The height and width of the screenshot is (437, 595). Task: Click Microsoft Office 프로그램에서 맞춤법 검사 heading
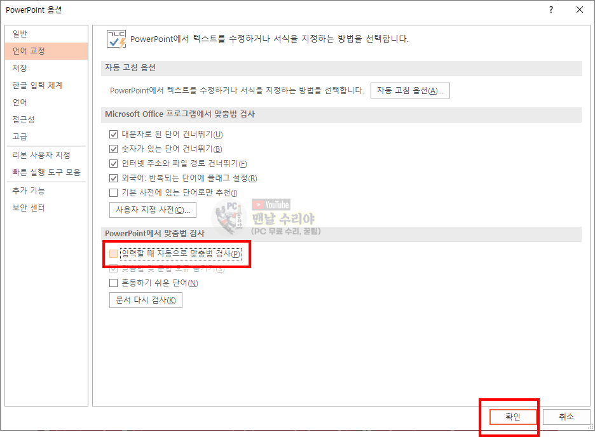(x=180, y=114)
